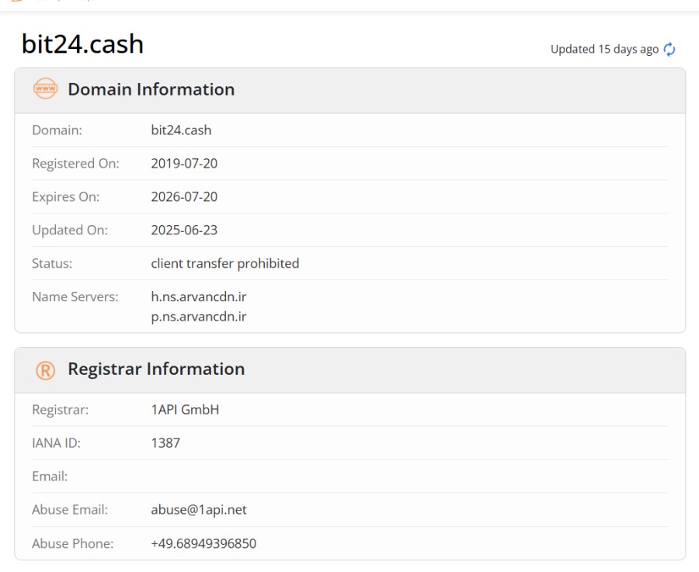Click the Registrar Information section header
Viewport: 699px width, 572px height.
[x=156, y=369]
